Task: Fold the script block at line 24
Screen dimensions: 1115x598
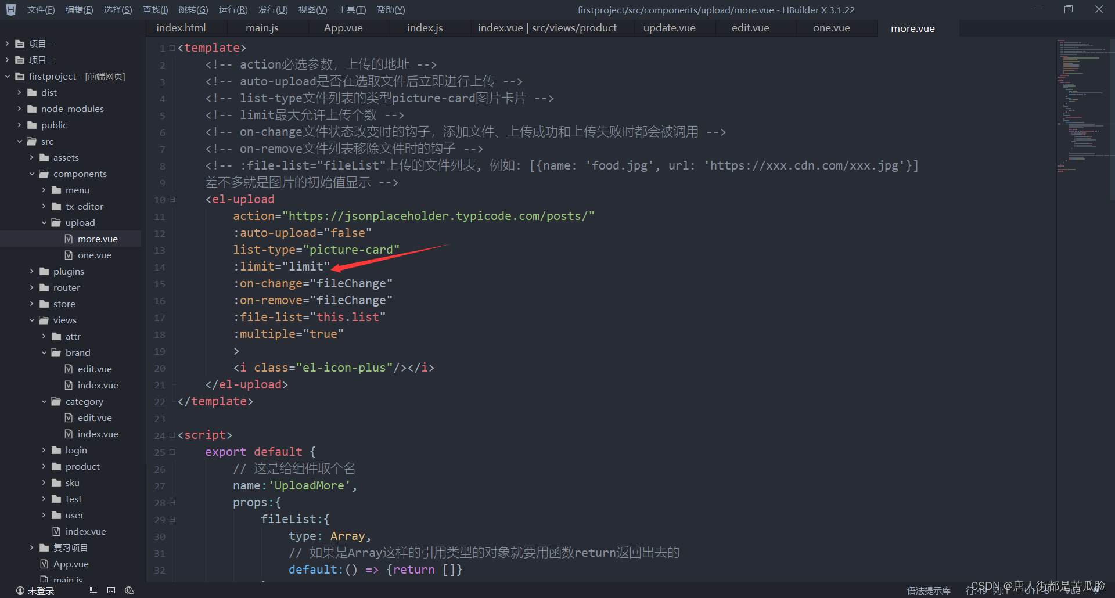Action: tap(172, 435)
